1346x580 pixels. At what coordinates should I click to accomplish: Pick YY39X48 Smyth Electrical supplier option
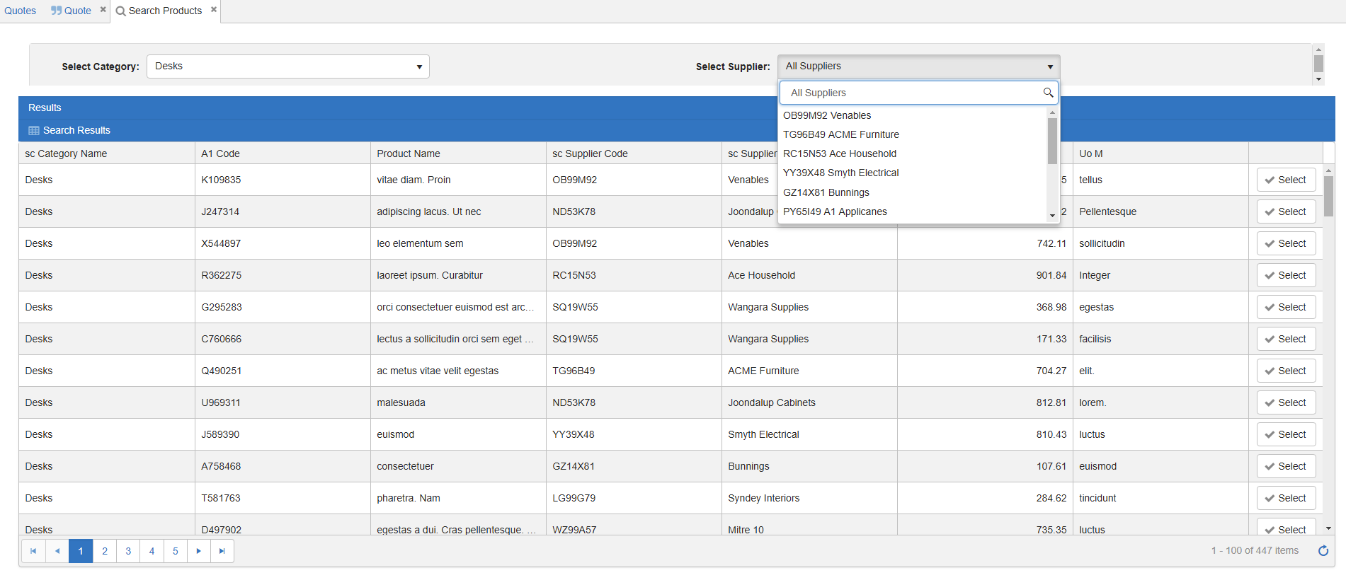(x=912, y=173)
